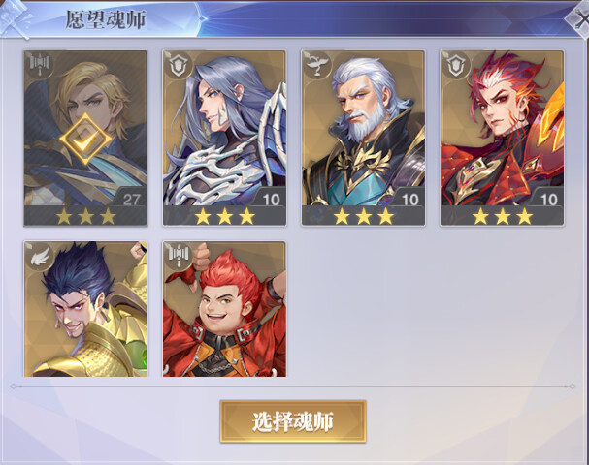
Task: Click wing class icon on golden-armor hero
Action: point(40,257)
